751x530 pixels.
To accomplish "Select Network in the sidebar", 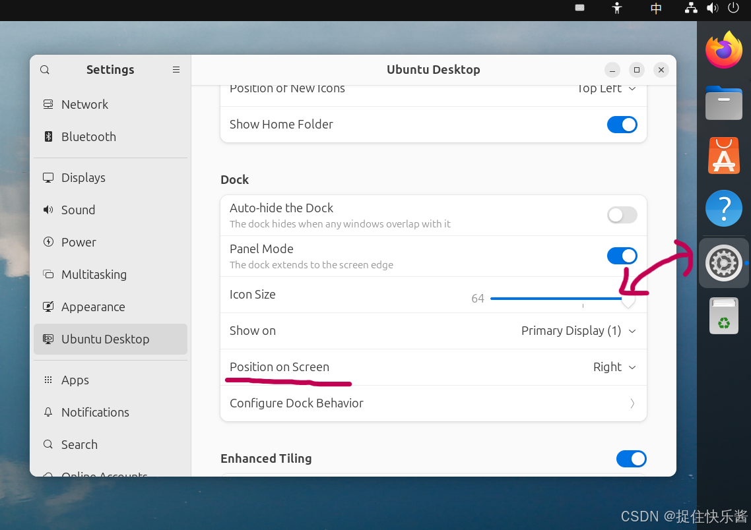I will (x=110, y=104).
